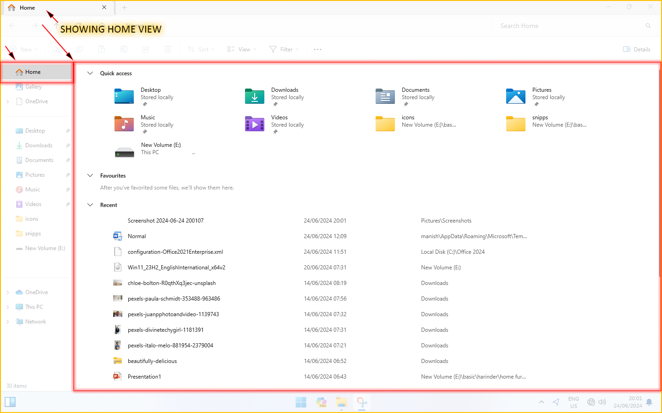Collapse the Favourites section
Viewport: 662px width, 413px height.
click(x=90, y=176)
